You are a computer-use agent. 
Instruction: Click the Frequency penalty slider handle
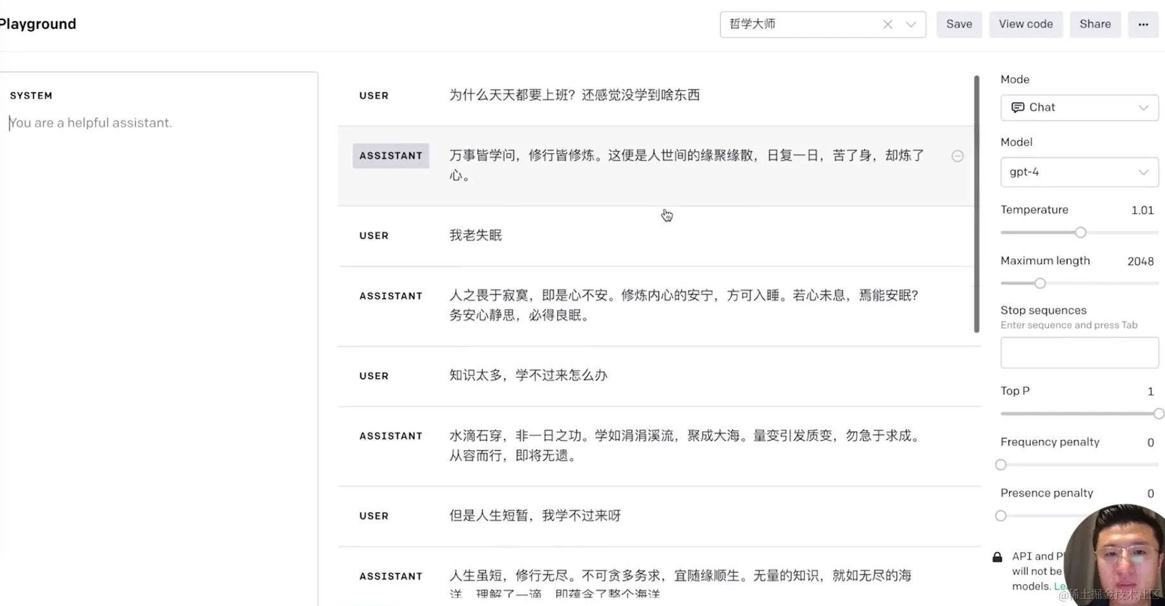point(1001,465)
